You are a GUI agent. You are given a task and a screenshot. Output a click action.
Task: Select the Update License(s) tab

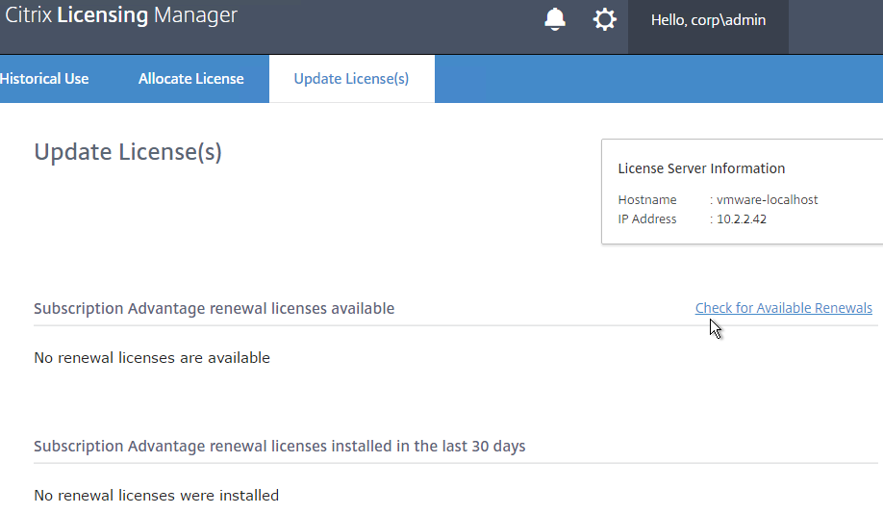(351, 79)
